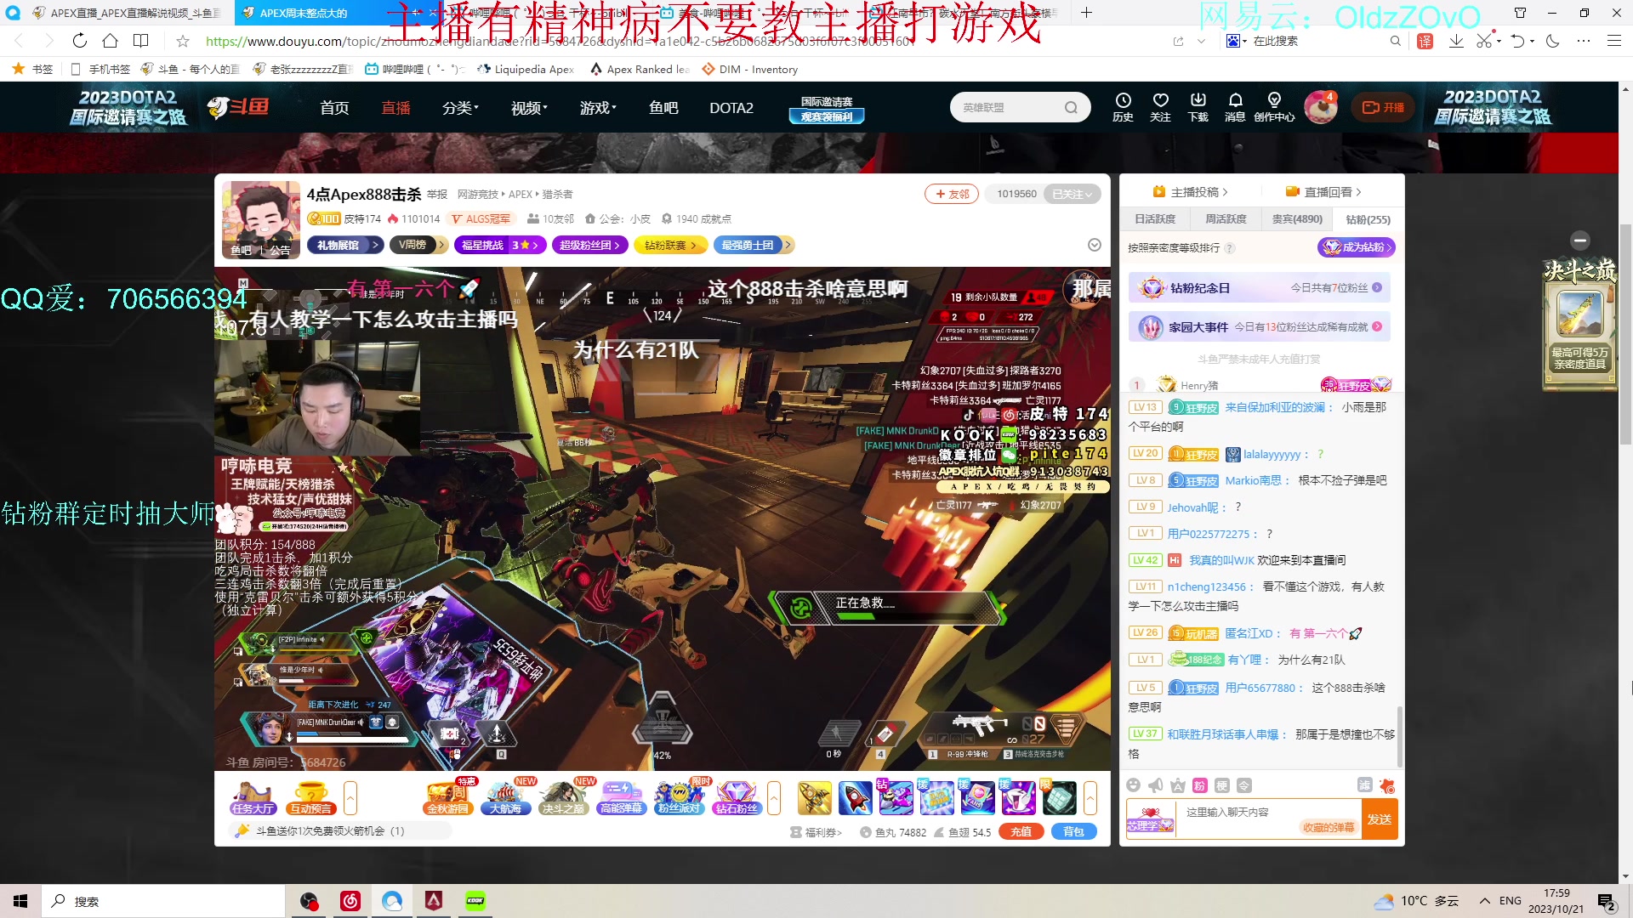This screenshot has width=1633, height=918.
Task: Switch to the 周活跃度 tab
Action: click(x=1226, y=219)
